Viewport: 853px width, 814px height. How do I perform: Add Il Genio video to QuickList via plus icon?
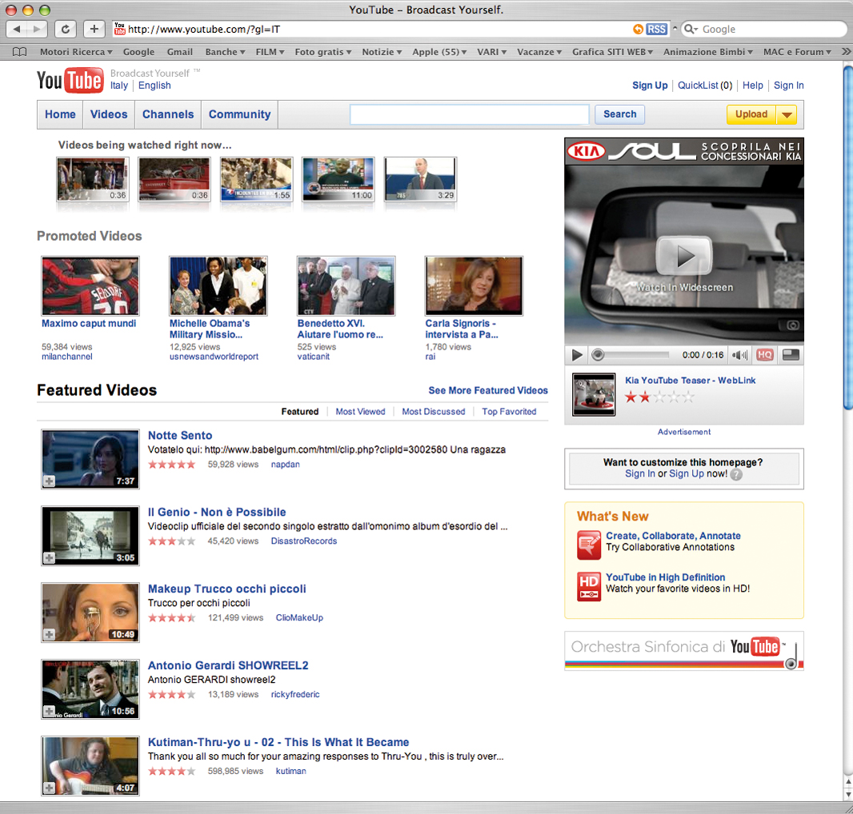49,558
